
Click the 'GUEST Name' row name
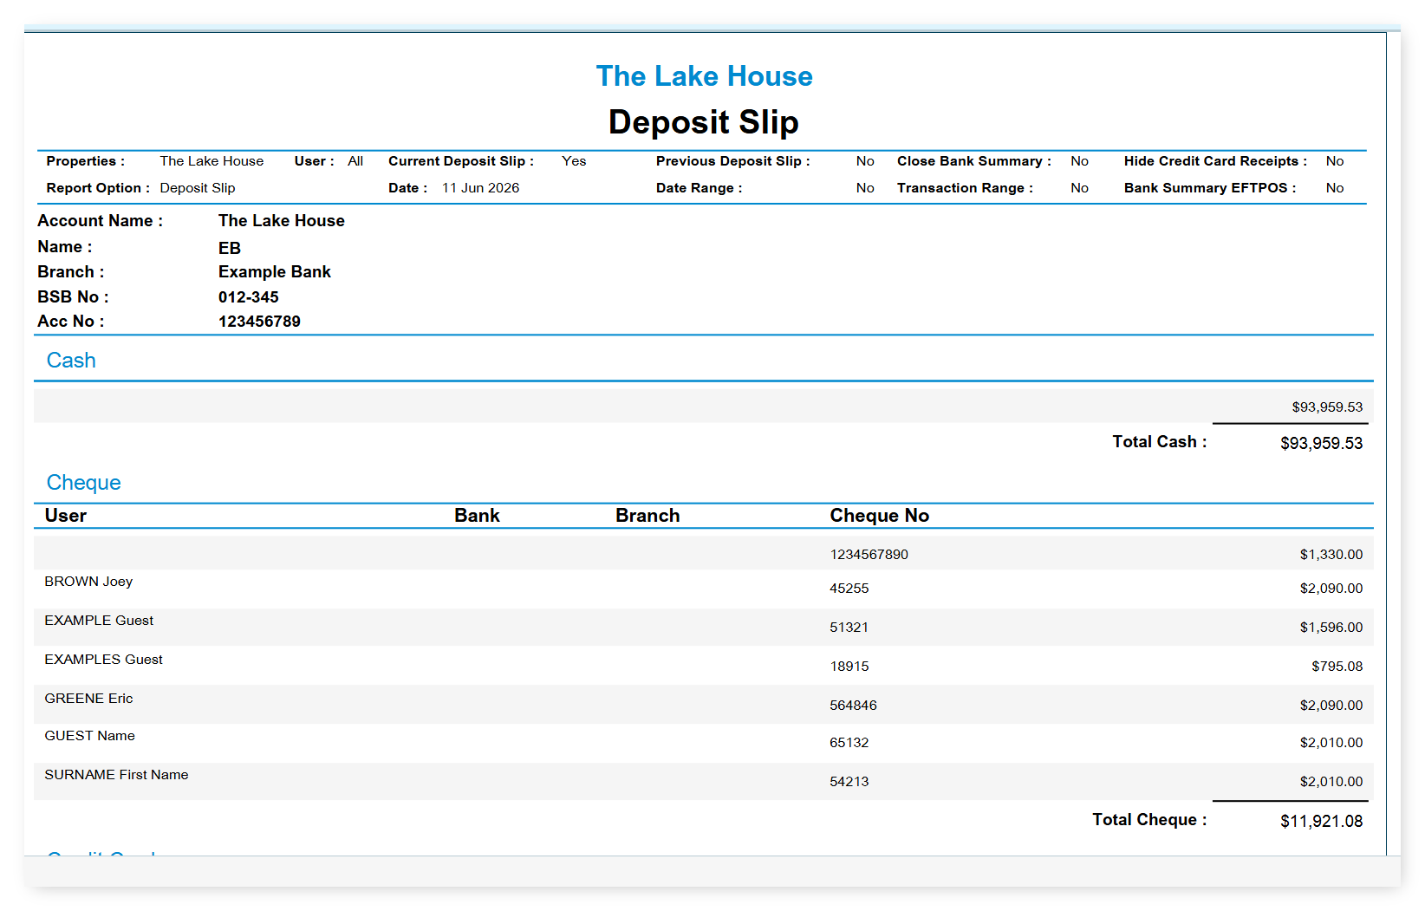tap(90, 736)
